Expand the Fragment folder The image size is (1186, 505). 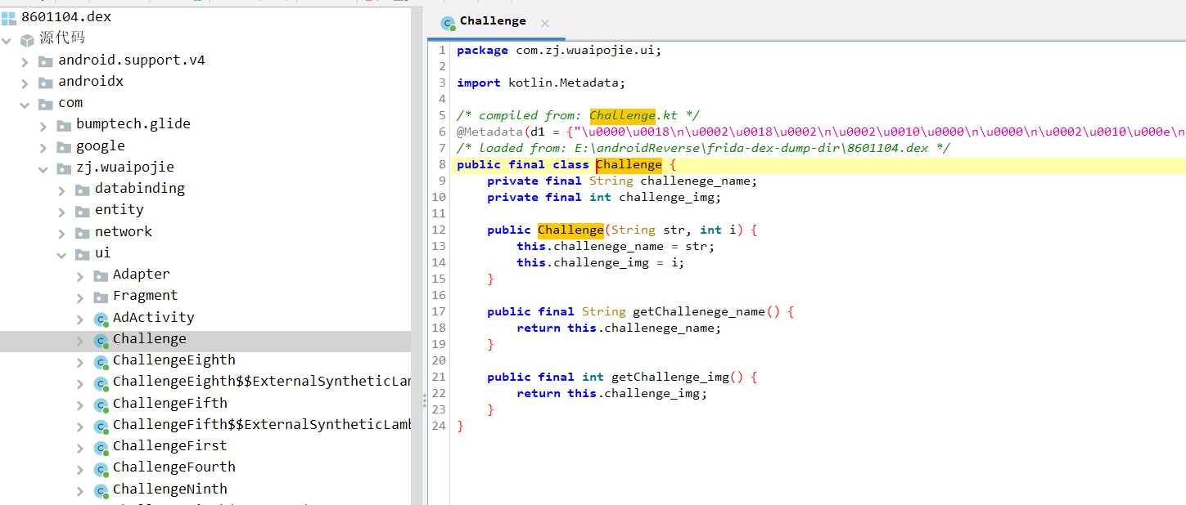[x=80, y=297]
